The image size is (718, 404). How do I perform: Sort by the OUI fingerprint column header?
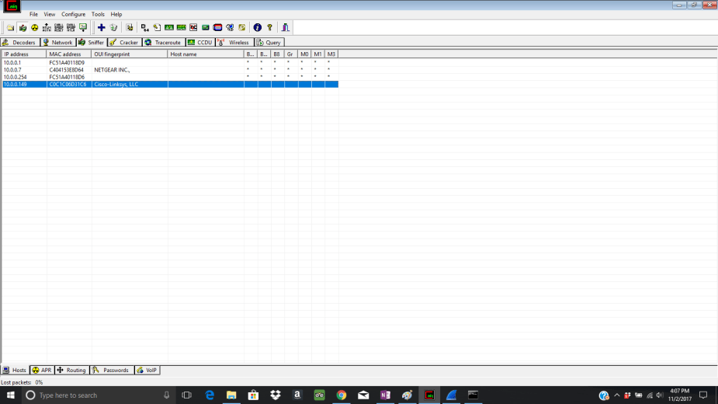click(129, 54)
